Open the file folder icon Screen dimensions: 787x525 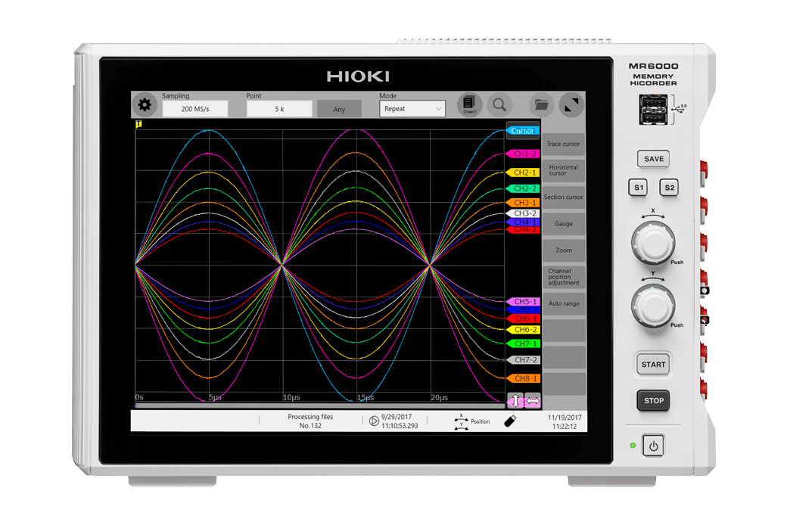(x=541, y=104)
